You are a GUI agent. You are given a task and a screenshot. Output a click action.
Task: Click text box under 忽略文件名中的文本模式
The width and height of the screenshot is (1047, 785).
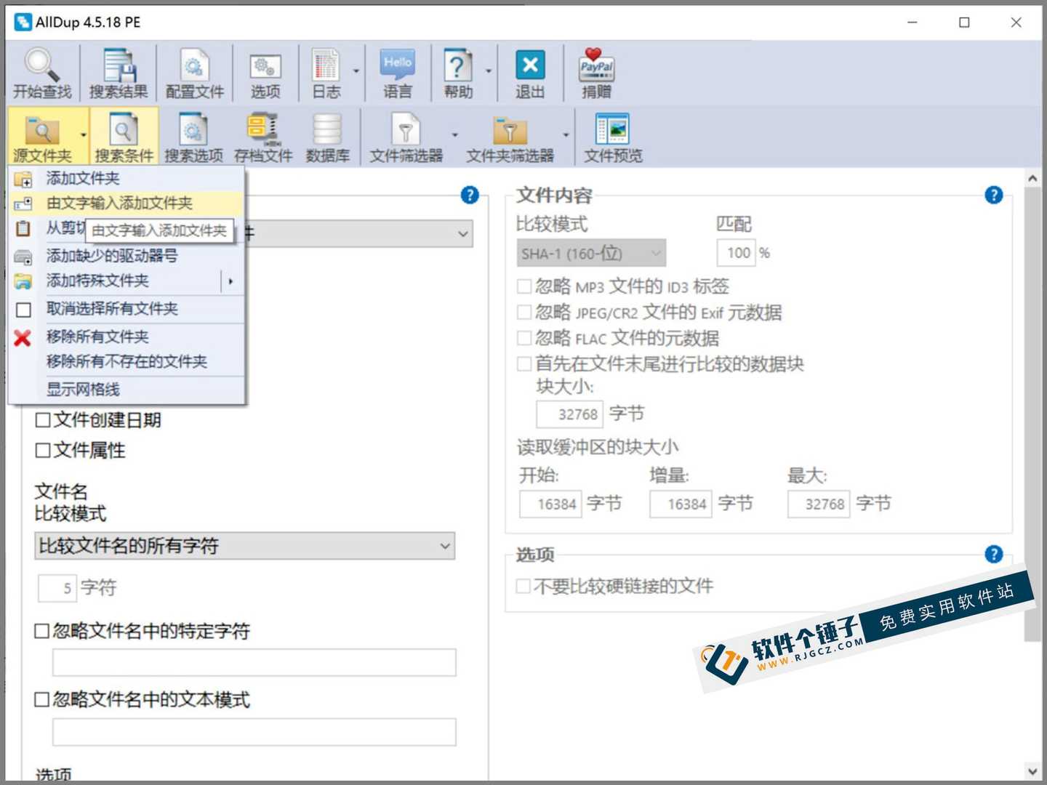[254, 732]
